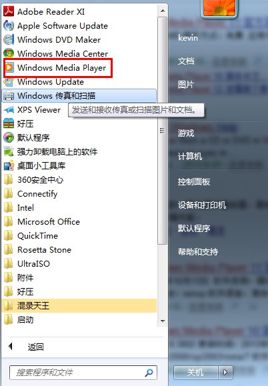Open 图片 in right pane
This screenshot has height=386, width=268.
click(x=186, y=85)
